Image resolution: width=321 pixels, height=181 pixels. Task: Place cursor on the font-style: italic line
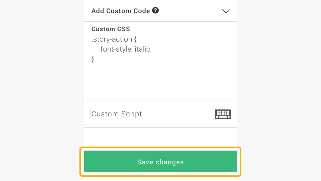coord(126,49)
